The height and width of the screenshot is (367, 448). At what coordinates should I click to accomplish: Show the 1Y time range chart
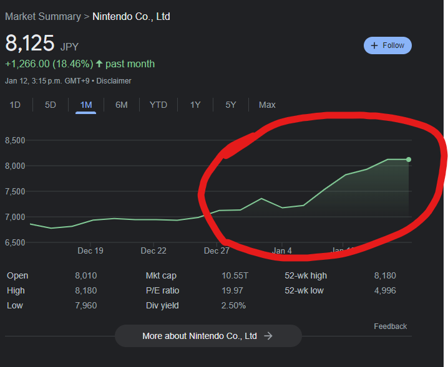195,105
